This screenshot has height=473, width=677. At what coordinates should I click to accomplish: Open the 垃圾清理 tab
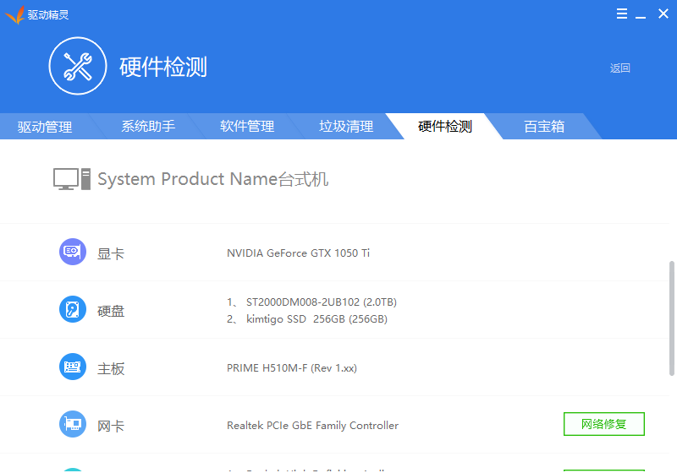tap(346, 126)
